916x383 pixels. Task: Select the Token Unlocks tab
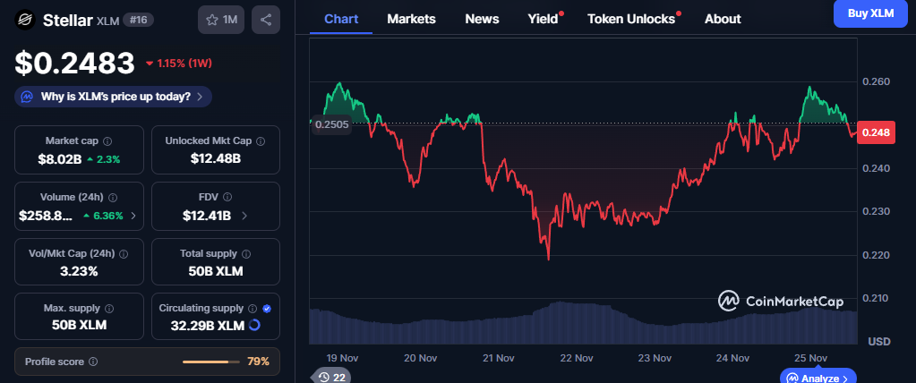click(630, 19)
